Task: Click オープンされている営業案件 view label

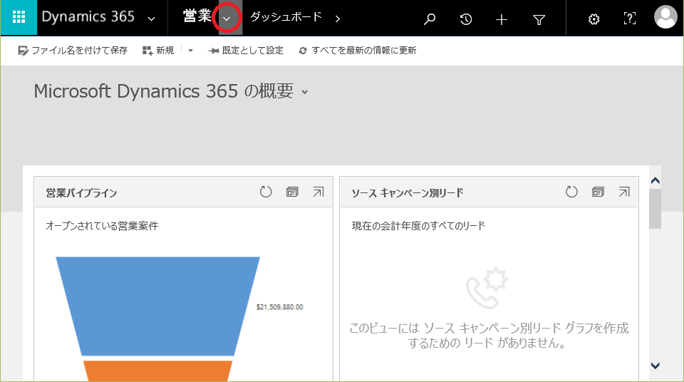Action: pyautogui.click(x=102, y=226)
